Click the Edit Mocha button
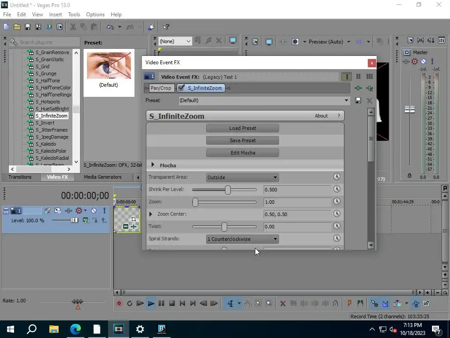This screenshot has height=338, width=450. tap(243, 153)
